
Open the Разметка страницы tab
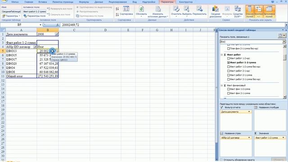63,2
